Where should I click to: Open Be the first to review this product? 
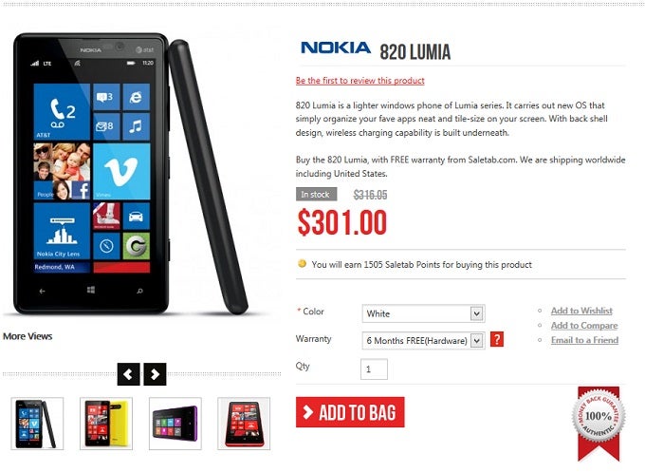[359, 81]
